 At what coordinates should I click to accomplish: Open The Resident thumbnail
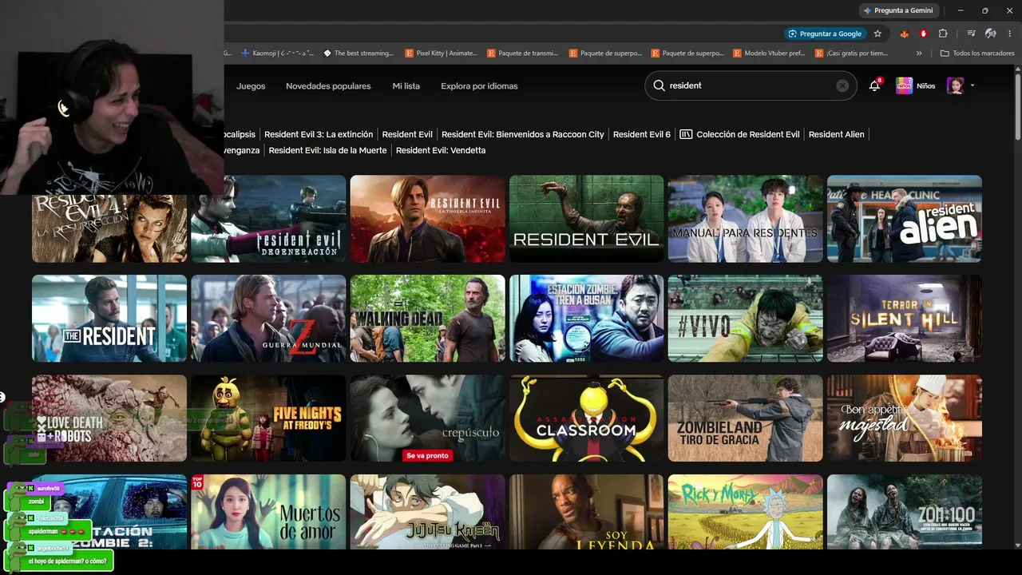[109, 319]
